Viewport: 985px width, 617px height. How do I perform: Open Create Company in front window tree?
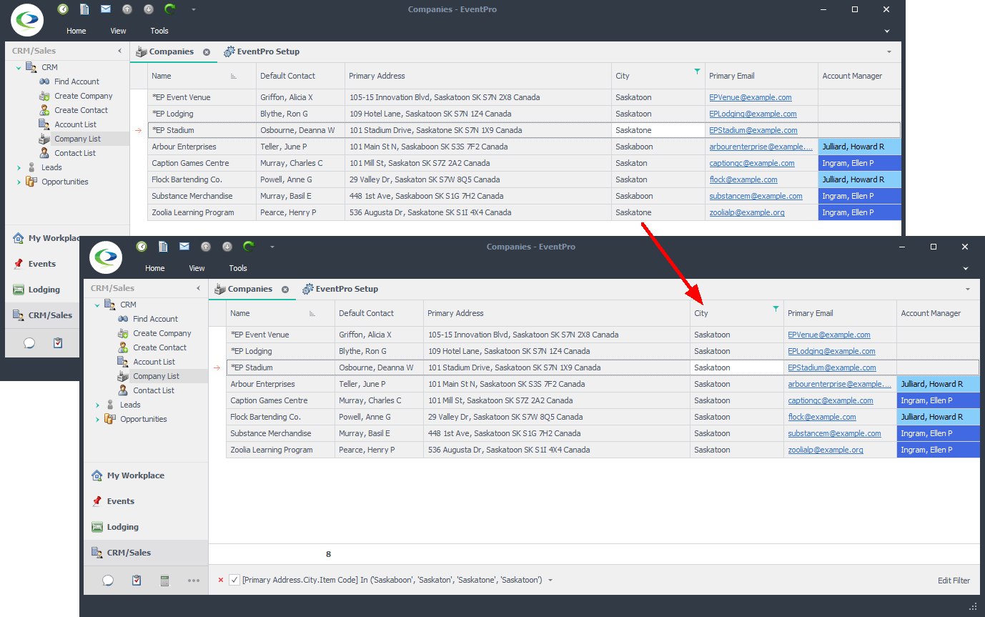162,333
